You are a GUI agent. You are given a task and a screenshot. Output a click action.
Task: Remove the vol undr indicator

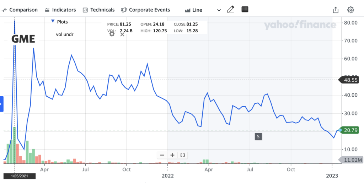[122, 34]
